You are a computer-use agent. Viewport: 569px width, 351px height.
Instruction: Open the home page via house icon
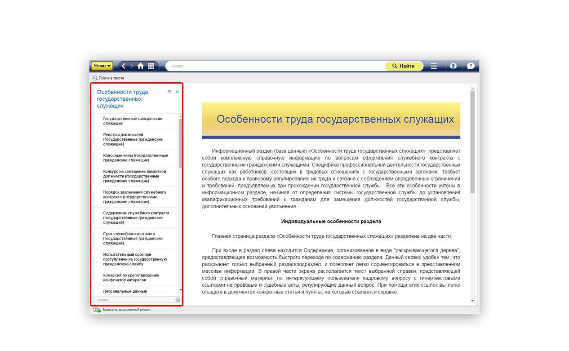coord(141,66)
